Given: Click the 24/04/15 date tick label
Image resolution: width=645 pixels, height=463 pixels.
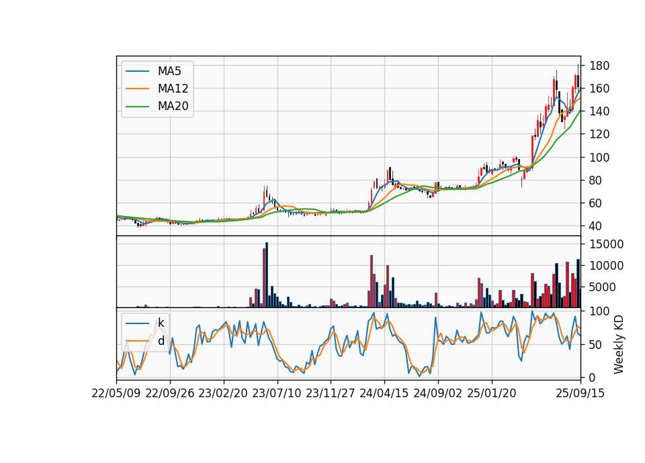Looking at the screenshot, I should [384, 393].
